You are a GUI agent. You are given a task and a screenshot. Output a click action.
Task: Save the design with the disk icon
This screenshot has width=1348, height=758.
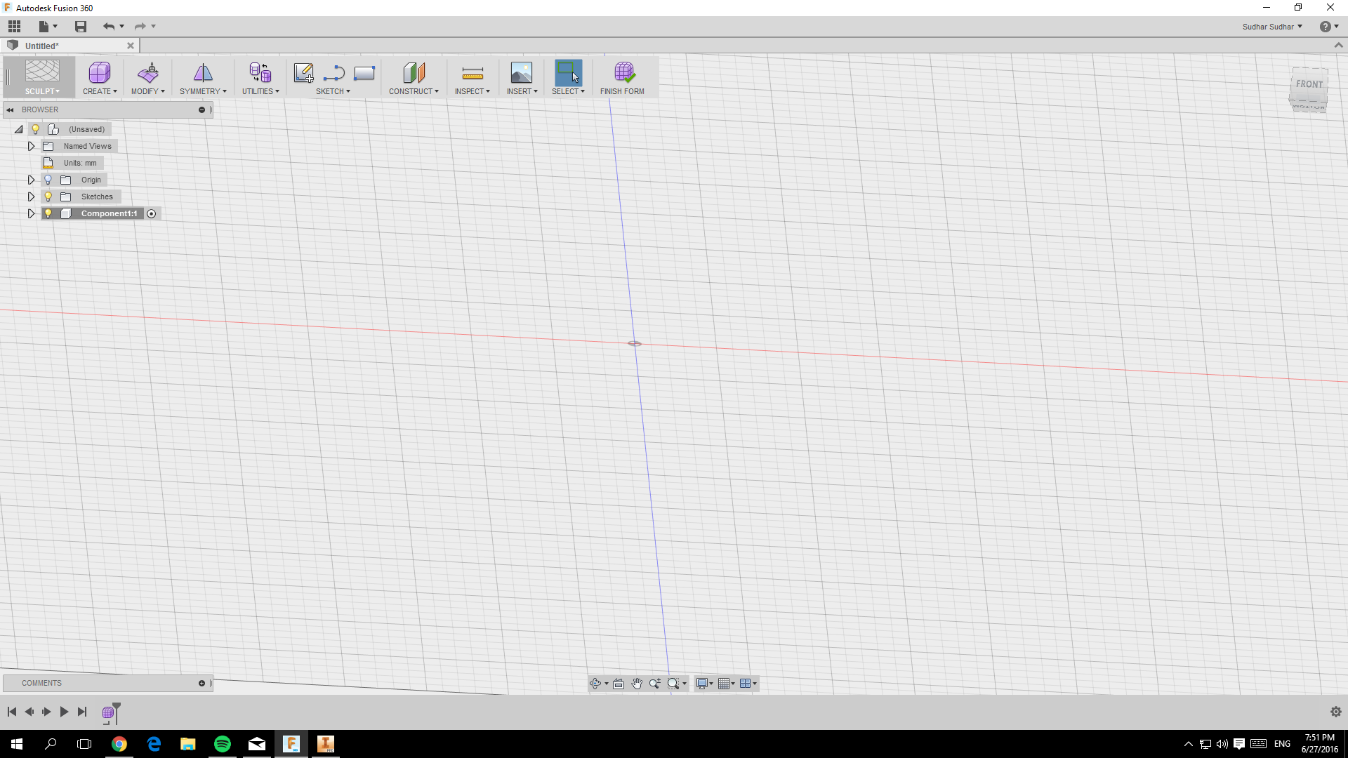point(81,27)
